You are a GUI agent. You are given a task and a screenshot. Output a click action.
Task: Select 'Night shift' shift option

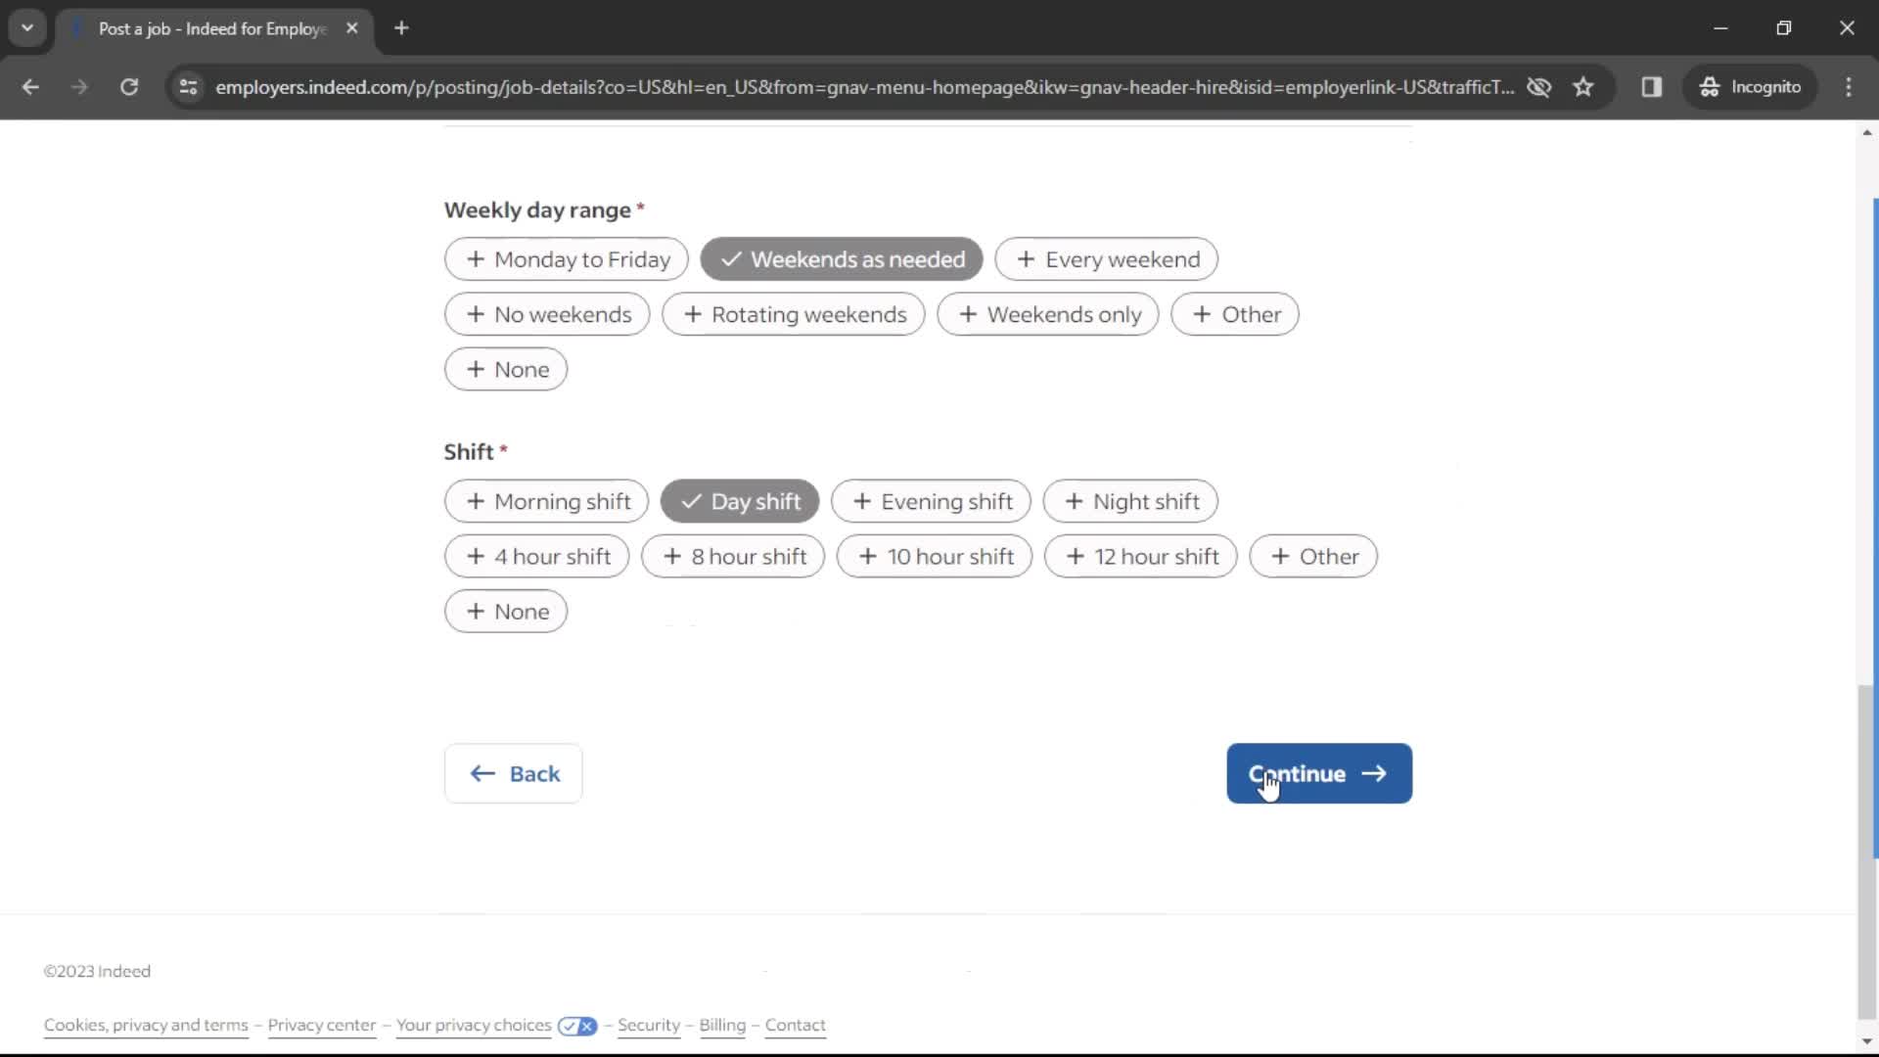1131,502
